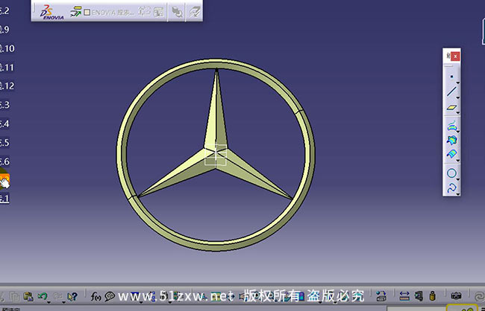The height and width of the screenshot is (311, 485).
Task: Click the What's This help cursor icon
Action: 72,297
